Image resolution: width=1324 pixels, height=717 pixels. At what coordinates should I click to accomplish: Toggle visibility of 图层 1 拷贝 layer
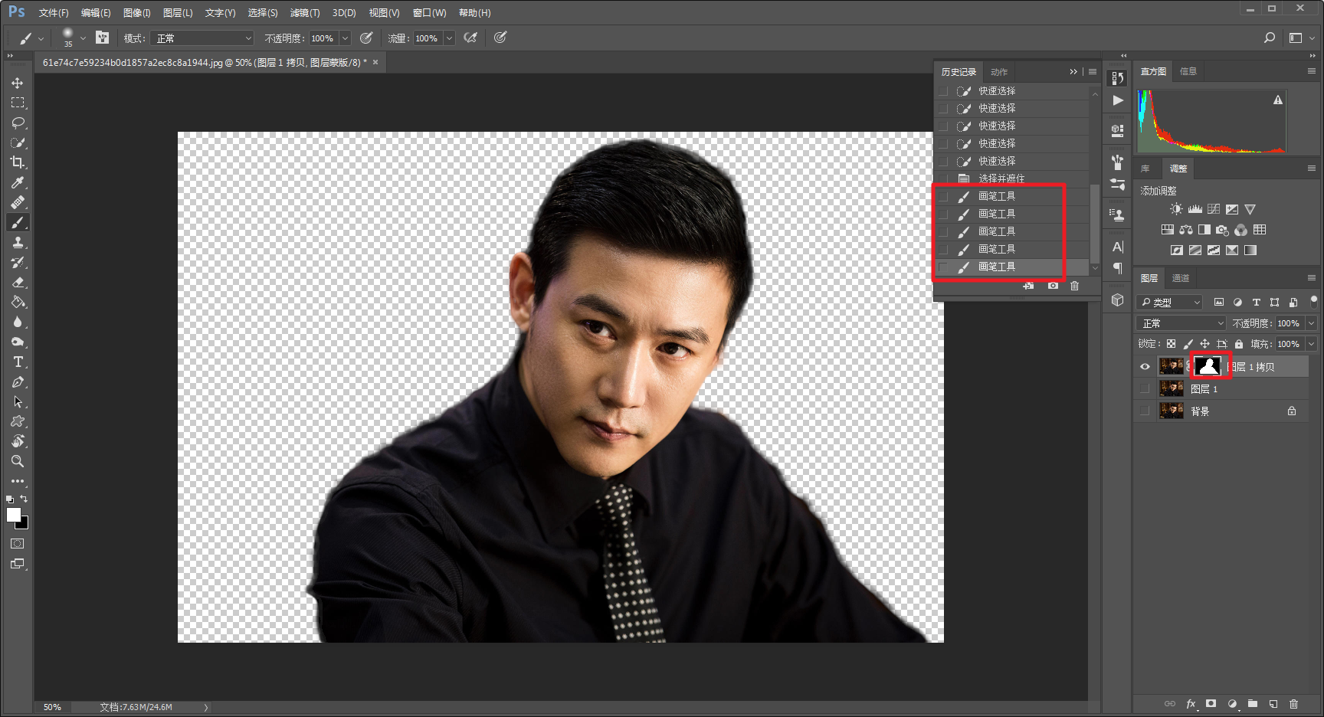point(1145,367)
